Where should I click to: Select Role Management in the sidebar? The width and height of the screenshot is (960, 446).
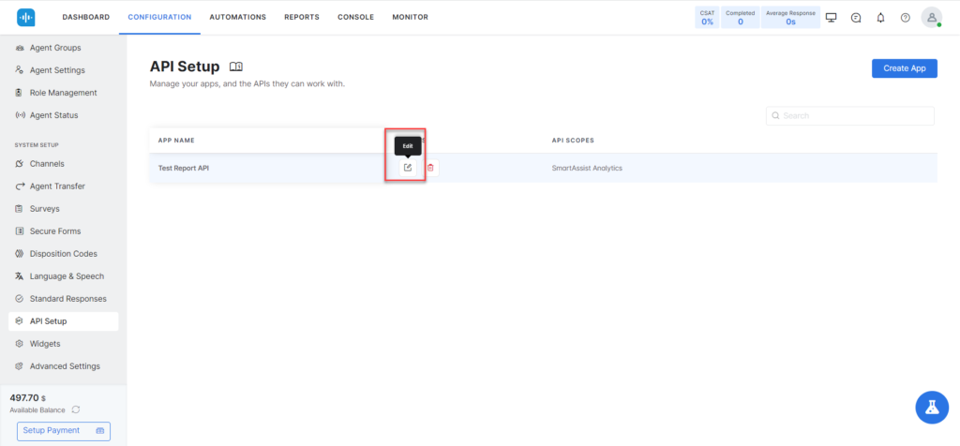[63, 93]
